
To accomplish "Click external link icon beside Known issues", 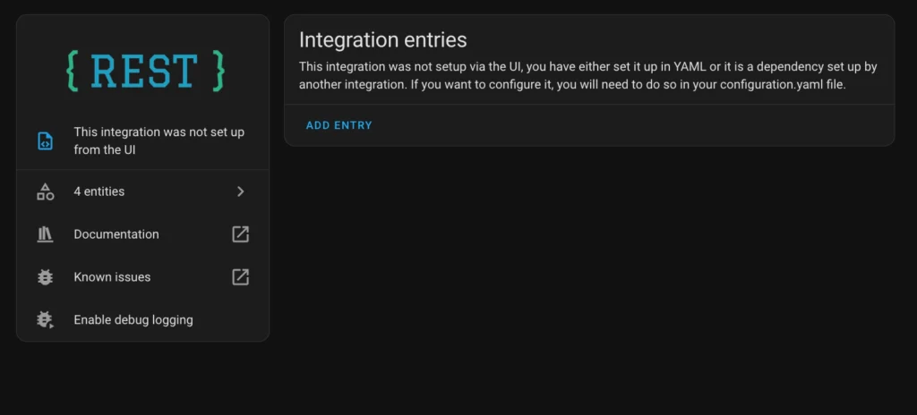I will [240, 277].
